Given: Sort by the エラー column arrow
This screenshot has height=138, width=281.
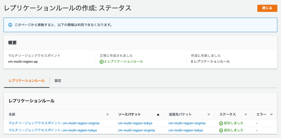Looking at the screenshot, I should click(x=271, y=115).
